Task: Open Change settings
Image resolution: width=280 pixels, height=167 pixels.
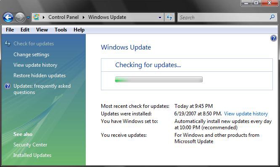Action: tap(31, 55)
